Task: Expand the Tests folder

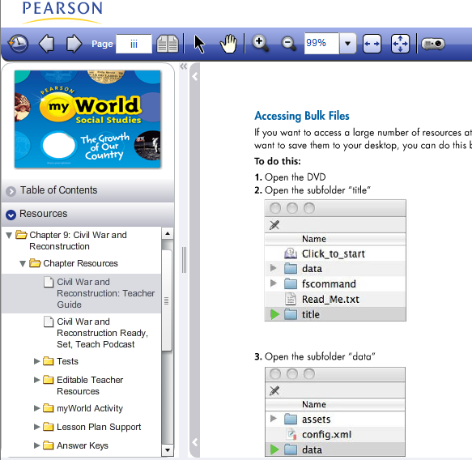Action: [36, 361]
